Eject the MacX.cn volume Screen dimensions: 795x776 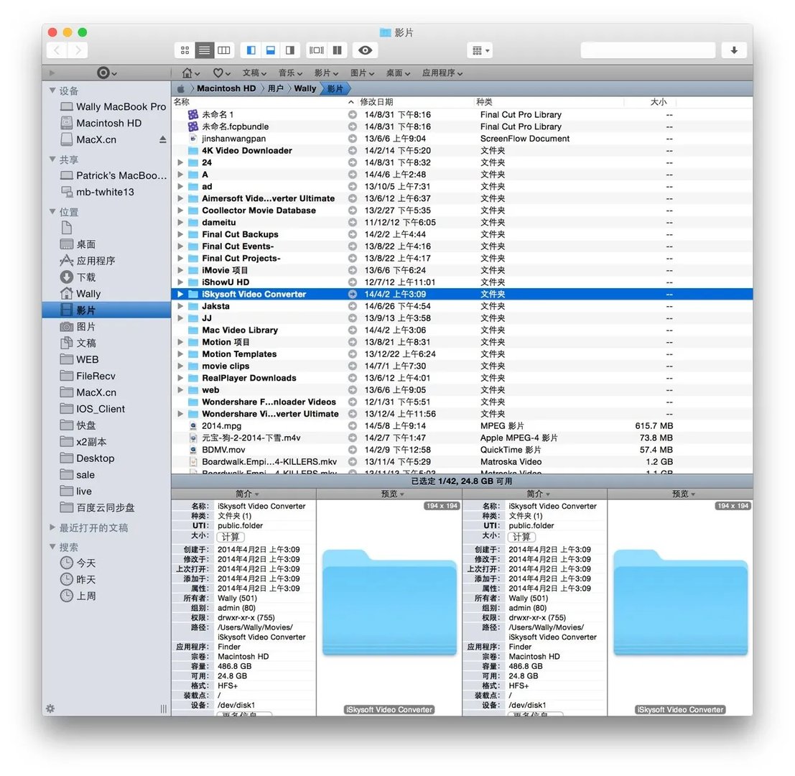pyautogui.click(x=163, y=139)
